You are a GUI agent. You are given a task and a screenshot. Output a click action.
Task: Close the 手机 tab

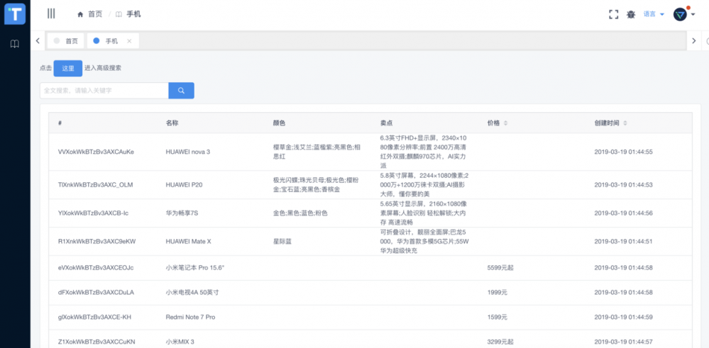[x=129, y=41]
